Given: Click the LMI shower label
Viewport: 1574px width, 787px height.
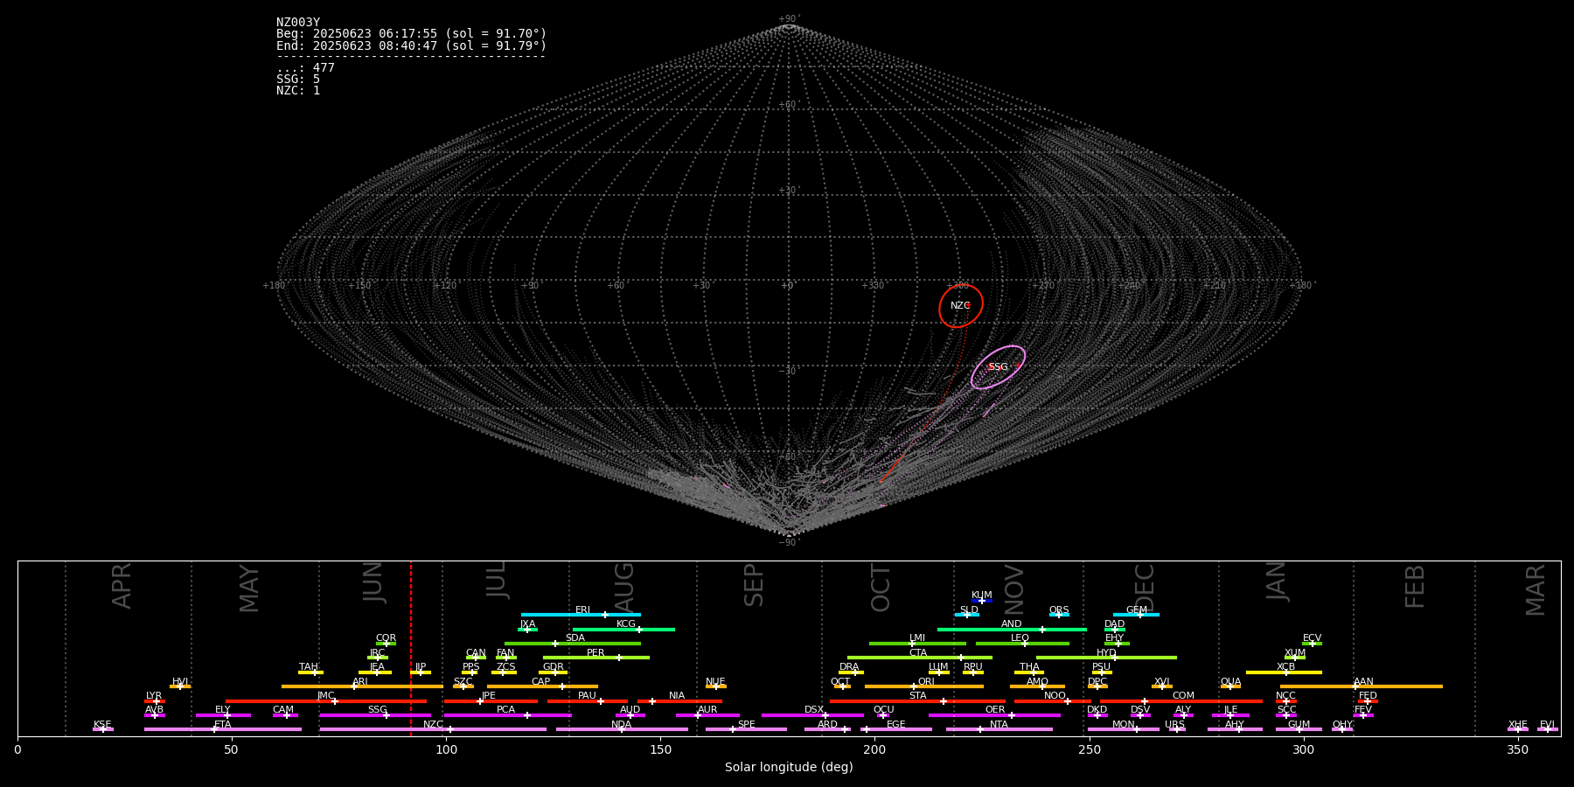Looking at the screenshot, I should (917, 638).
